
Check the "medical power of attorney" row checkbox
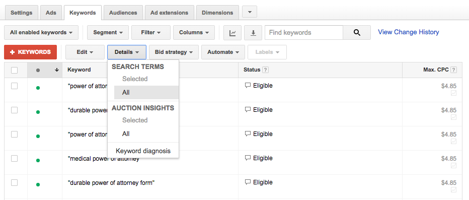(15, 158)
